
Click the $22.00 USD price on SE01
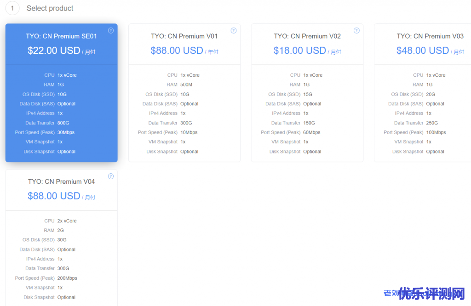pos(54,51)
